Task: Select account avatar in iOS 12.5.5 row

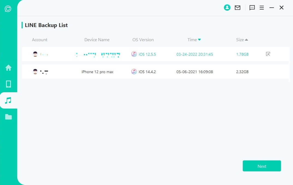Action: (35, 54)
